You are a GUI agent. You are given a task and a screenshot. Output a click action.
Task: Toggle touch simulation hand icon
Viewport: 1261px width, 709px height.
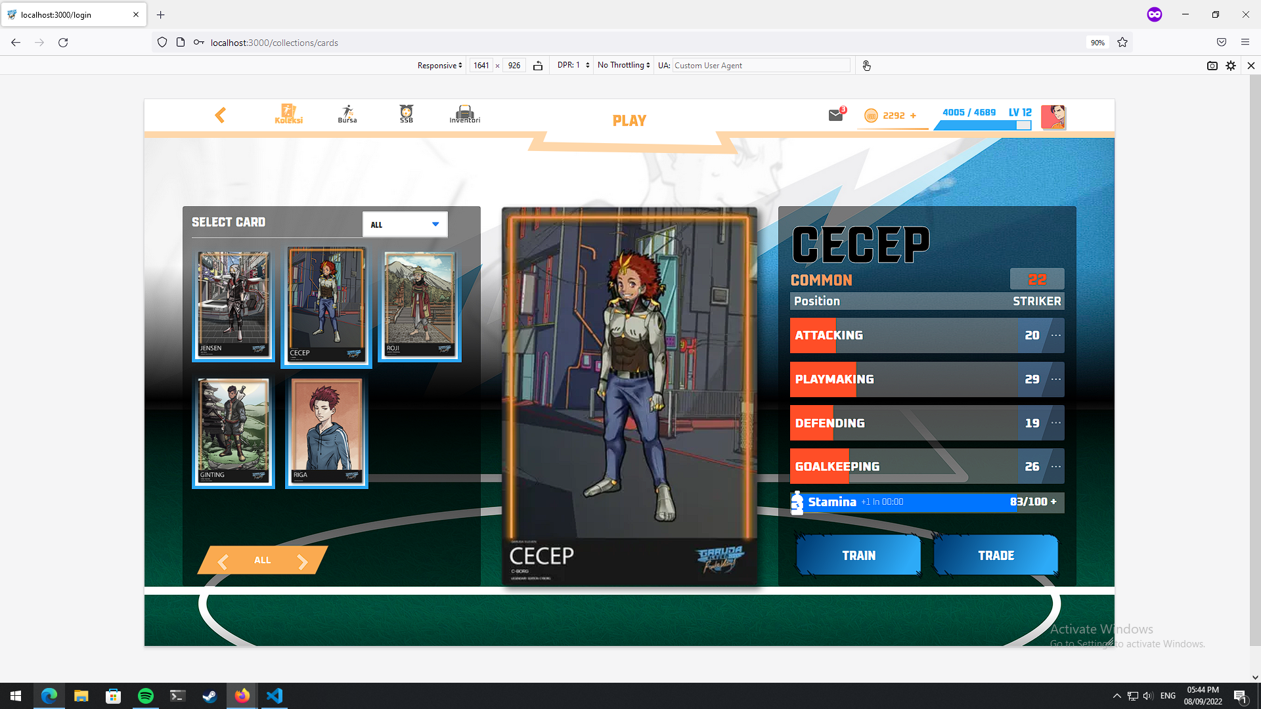coord(867,66)
